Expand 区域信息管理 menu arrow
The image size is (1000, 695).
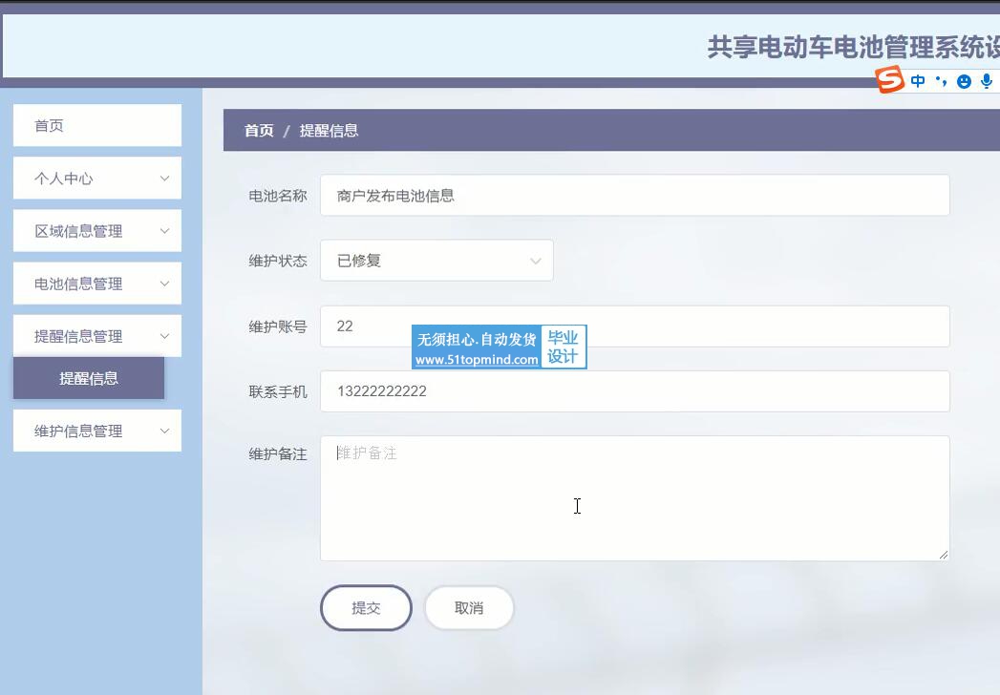[164, 231]
